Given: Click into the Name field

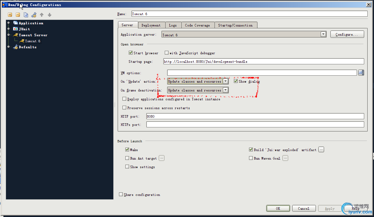Looking at the screenshot, I should pyautogui.click(x=250, y=14).
